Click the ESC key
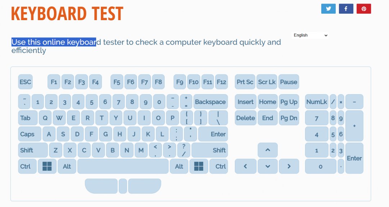Viewport: 389px width, 207px height. point(25,82)
